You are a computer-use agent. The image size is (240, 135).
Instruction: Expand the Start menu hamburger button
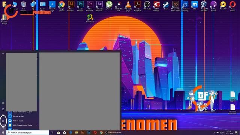coord(3,54)
